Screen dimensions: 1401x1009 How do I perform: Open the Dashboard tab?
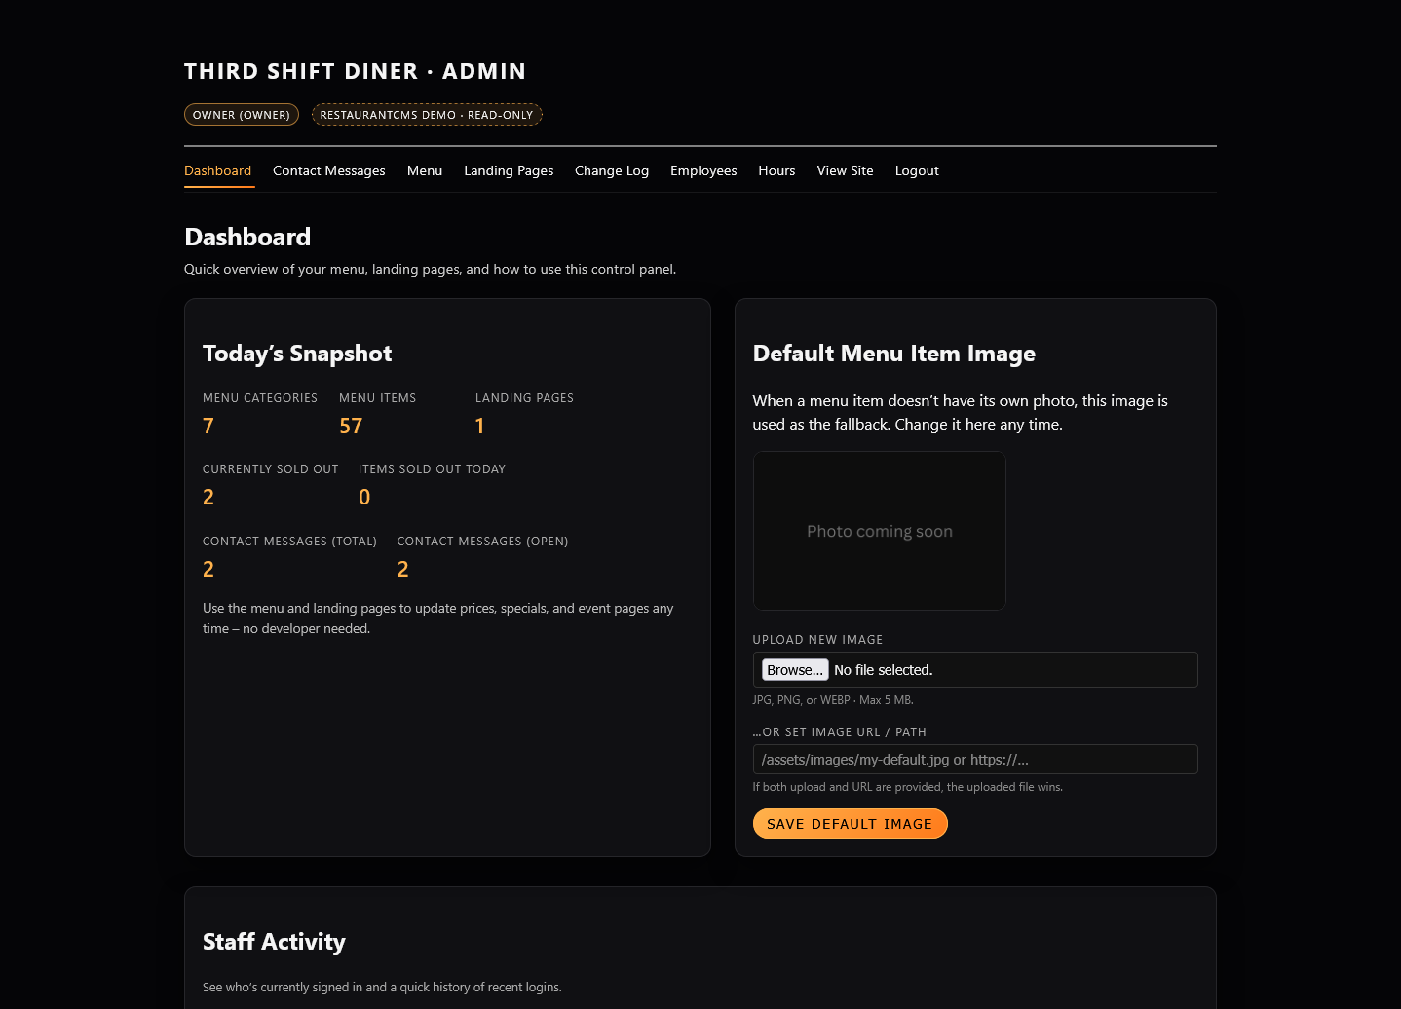point(217,170)
